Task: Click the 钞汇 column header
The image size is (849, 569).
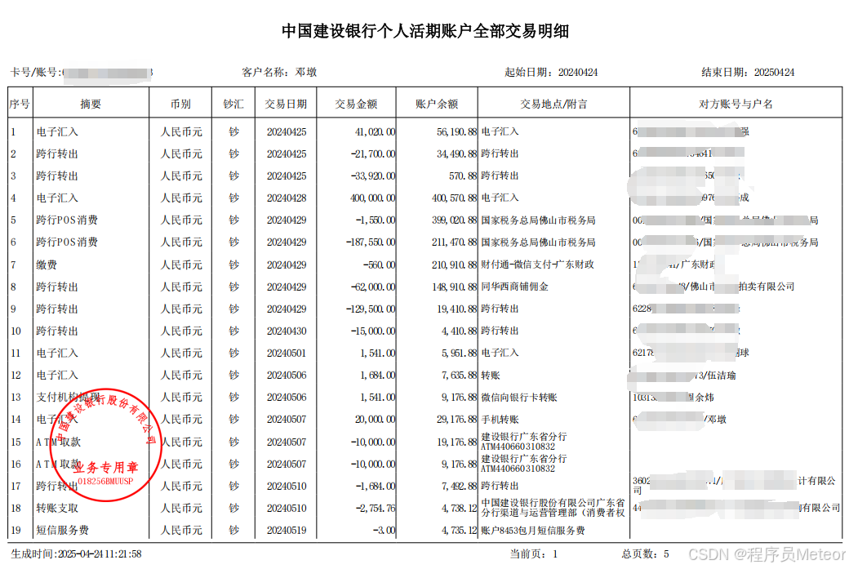Action: pyautogui.click(x=233, y=104)
